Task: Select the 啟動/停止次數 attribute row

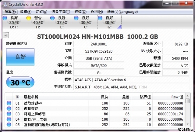Action: 95,119
